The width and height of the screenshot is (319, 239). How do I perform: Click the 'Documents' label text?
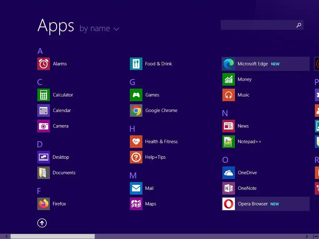64,173
